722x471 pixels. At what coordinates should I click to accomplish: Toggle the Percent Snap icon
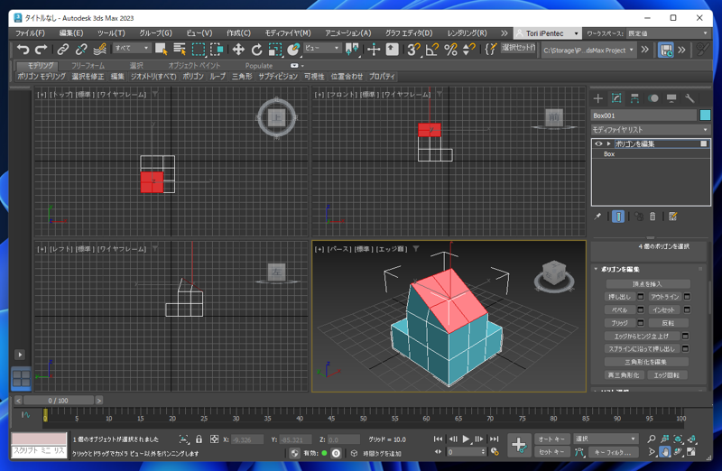tap(450, 49)
